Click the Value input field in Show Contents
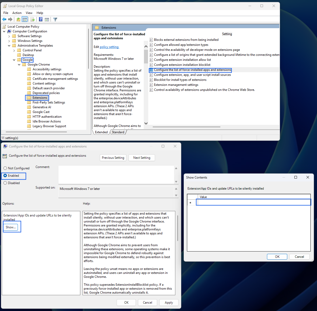 pos(254,202)
